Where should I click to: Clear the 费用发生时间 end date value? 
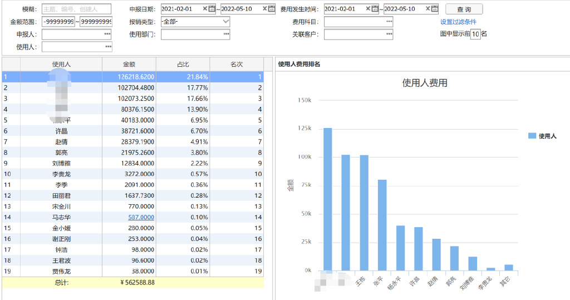click(427, 9)
